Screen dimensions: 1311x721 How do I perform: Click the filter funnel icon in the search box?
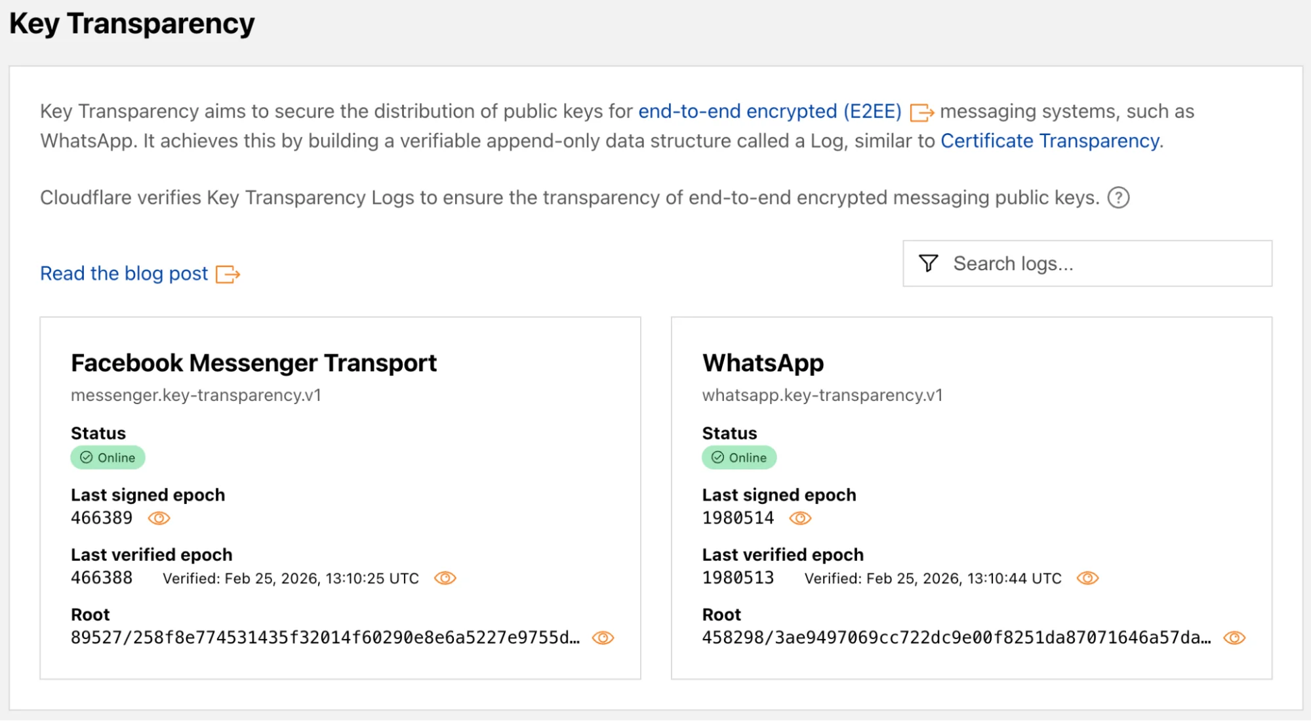click(929, 263)
